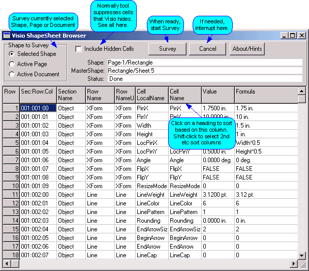
Task: Enable the Include Hidden Cells checkbox
Action: (x=78, y=49)
